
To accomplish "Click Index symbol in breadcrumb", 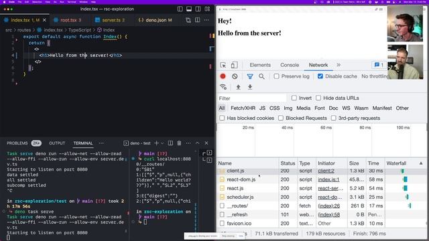I will pos(106,30).
